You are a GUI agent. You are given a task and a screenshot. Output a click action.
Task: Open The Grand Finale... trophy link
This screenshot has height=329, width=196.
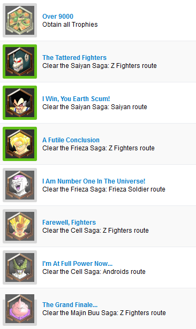70,304
